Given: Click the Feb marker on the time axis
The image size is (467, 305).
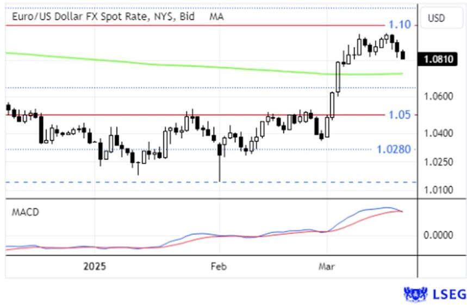Looking at the screenshot, I should 218,266.
